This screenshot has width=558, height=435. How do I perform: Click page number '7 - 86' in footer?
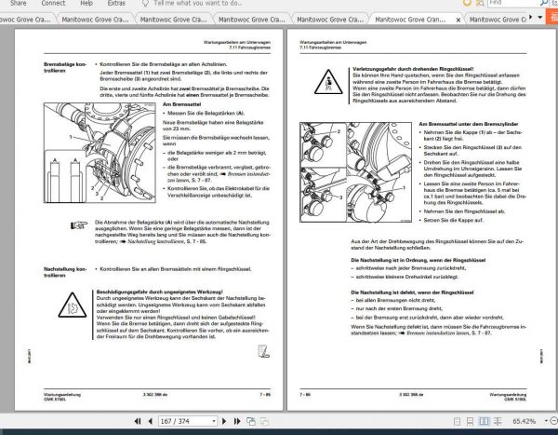click(x=305, y=394)
